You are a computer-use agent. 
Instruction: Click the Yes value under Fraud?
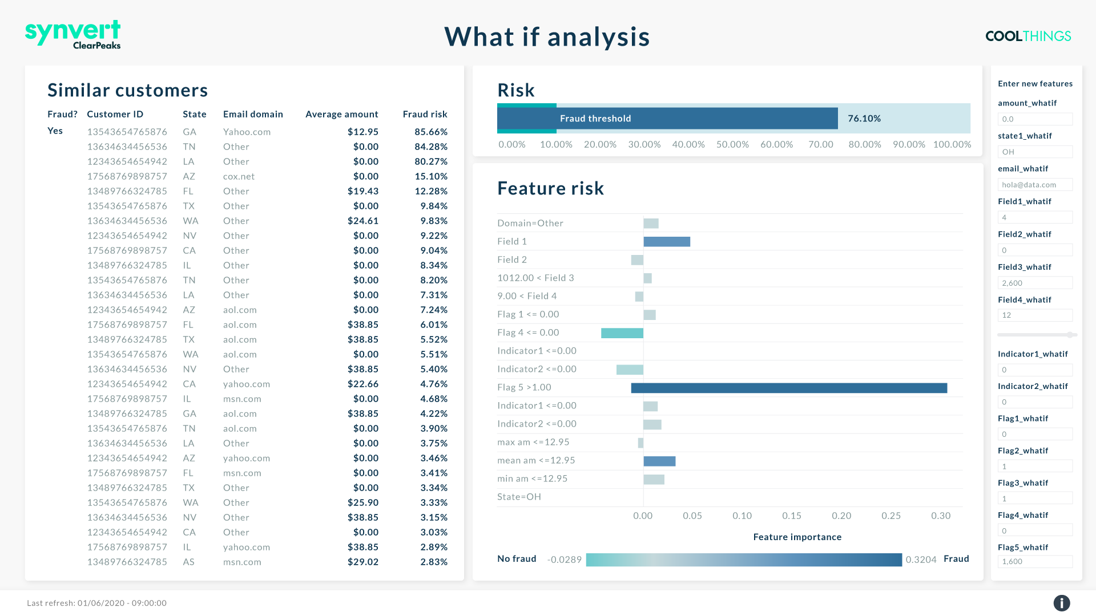pos(55,131)
